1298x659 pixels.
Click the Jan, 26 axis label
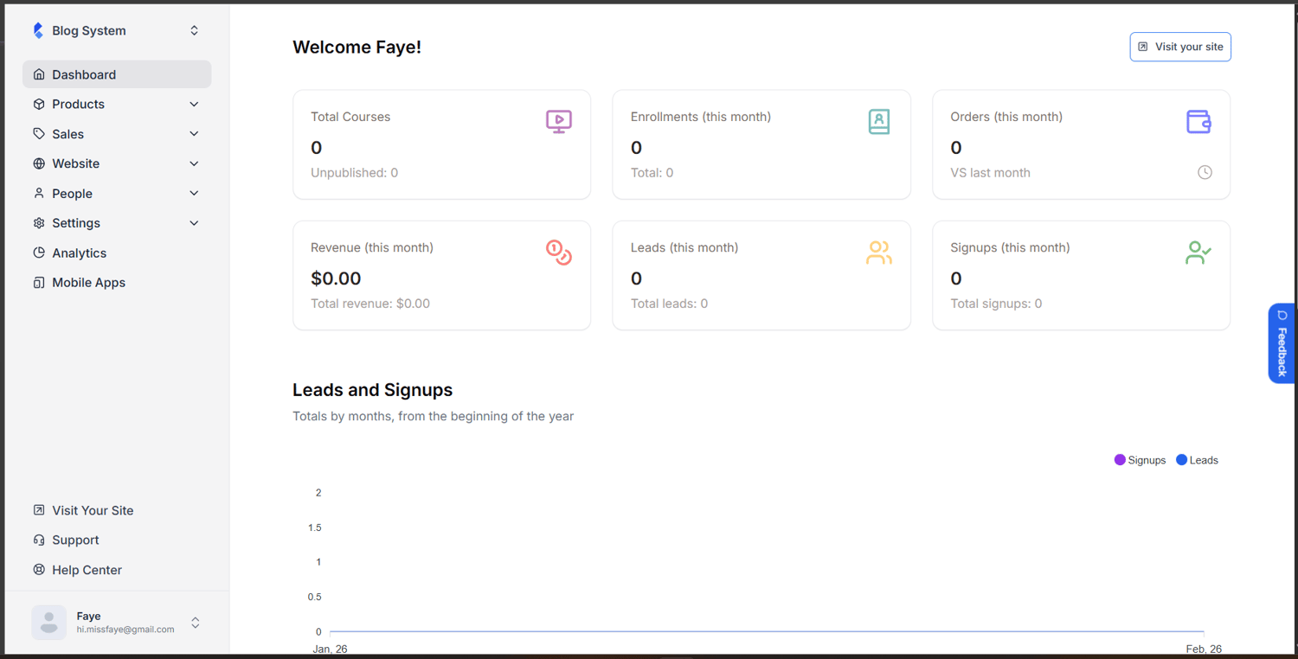(x=330, y=649)
